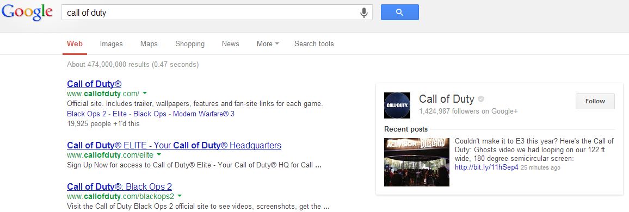The width and height of the screenshot is (629, 212).
Task: Select the Maps tab
Action: coord(149,43)
